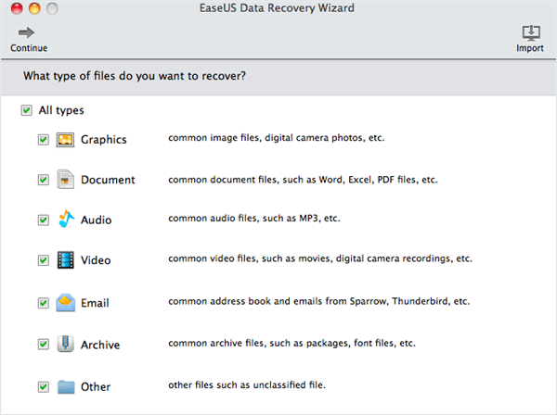Click the EaseUS Data Recovery Wizard title bar
This screenshot has height=415, width=557.
tap(278, 7)
